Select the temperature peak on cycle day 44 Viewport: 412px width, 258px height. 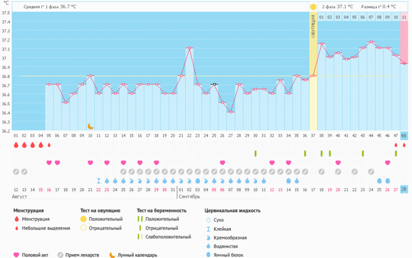pyautogui.click(x=371, y=42)
